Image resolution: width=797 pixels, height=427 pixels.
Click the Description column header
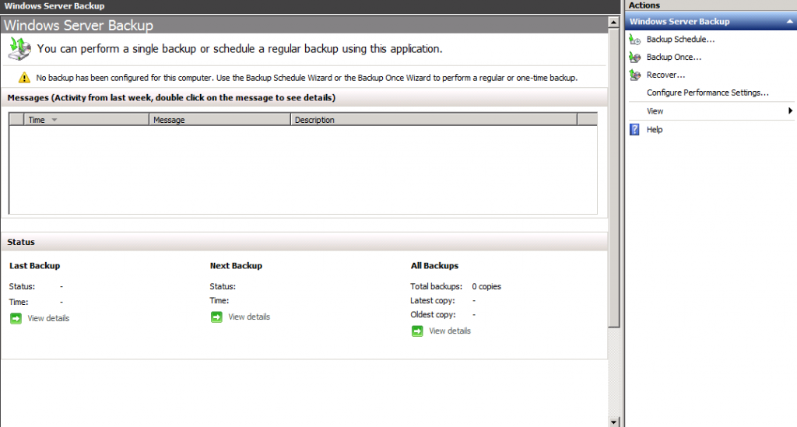coord(434,120)
